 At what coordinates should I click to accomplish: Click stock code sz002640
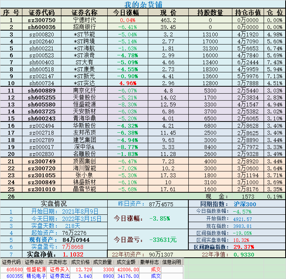pos(42,41)
